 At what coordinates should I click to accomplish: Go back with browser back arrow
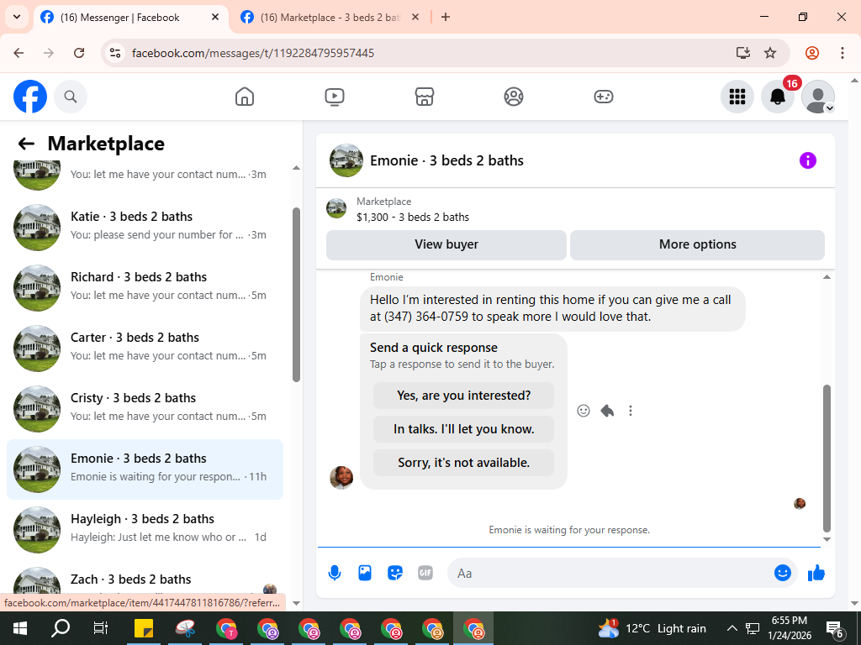click(18, 53)
